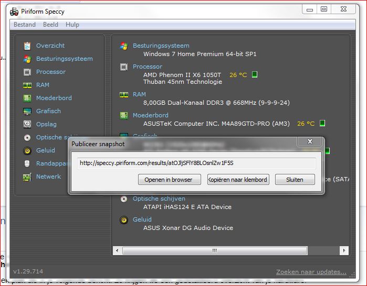
Task: Click Sluiten button in dialog
Action: point(295,180)
